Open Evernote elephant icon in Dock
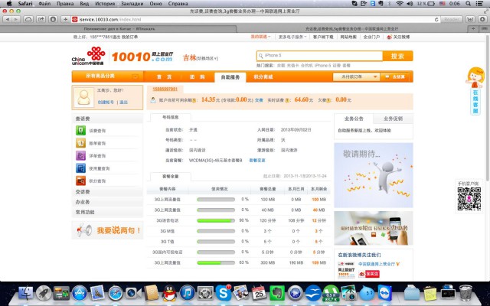This screenshot has width=490, height=306. click(277, 293)
